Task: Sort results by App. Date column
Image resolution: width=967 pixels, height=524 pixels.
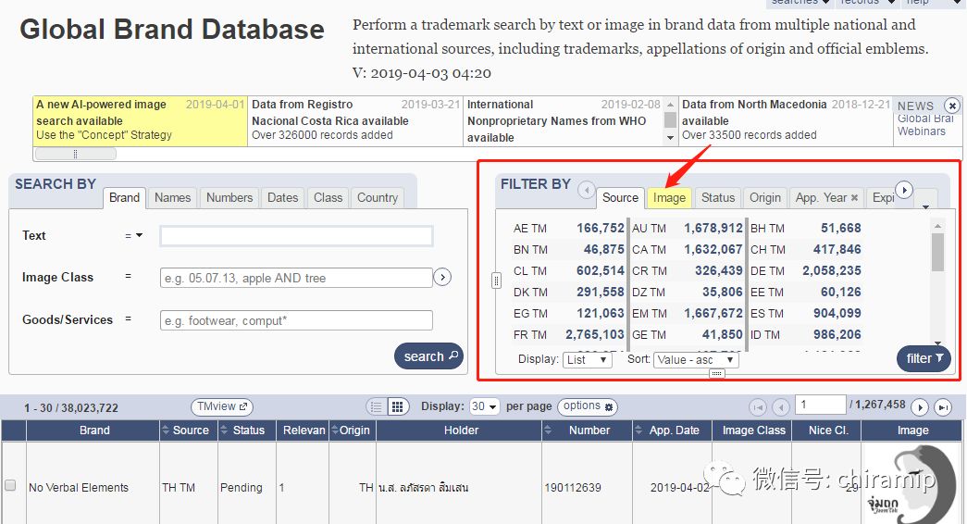Action: point(673,430)
